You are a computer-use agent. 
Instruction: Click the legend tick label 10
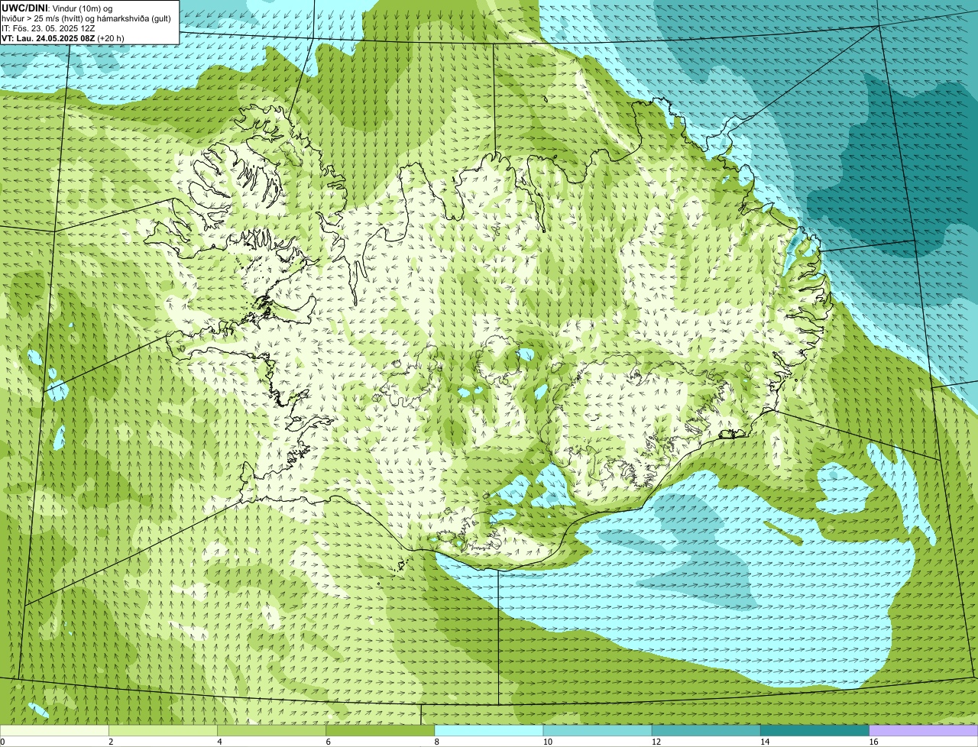(548, 742)
